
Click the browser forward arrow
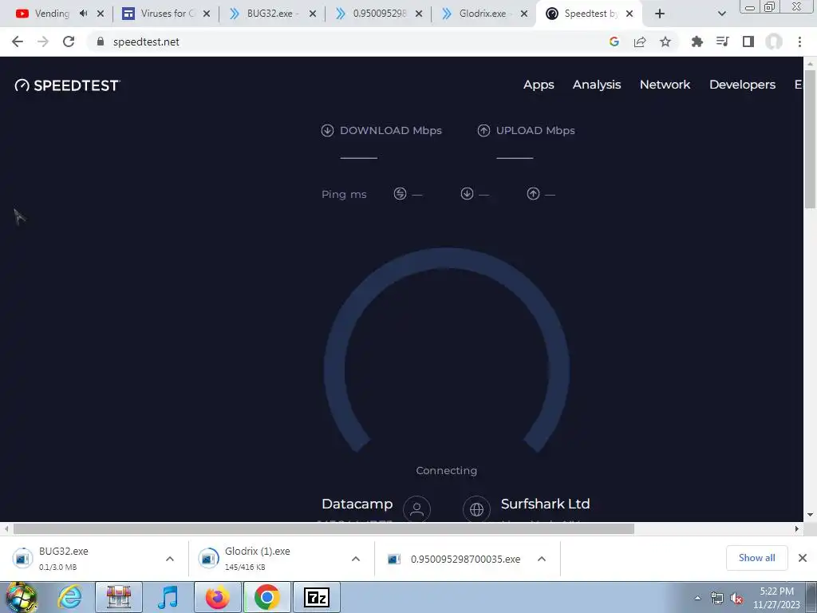pyautogui.click(x=43, y=42)
